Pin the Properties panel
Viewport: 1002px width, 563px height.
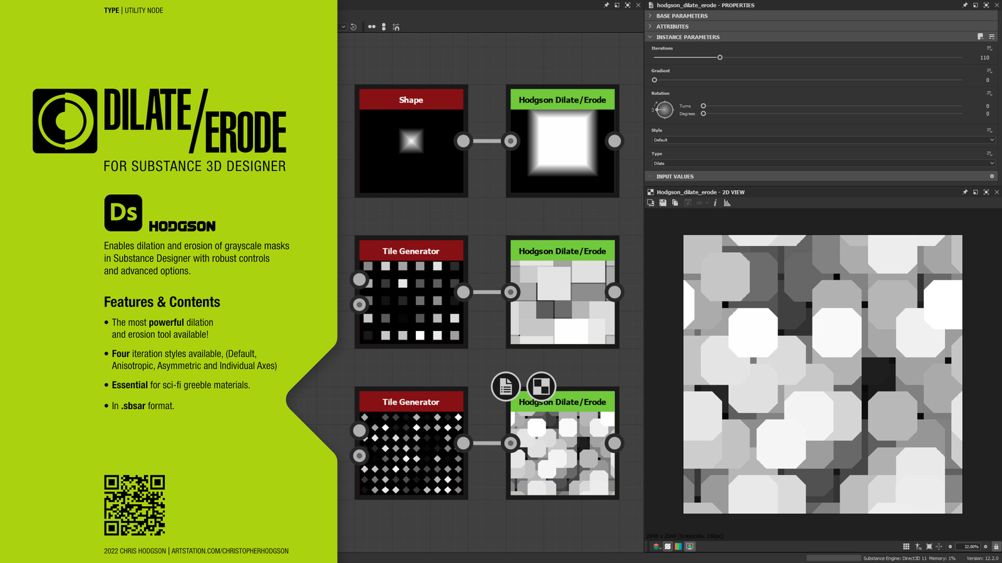965,5
